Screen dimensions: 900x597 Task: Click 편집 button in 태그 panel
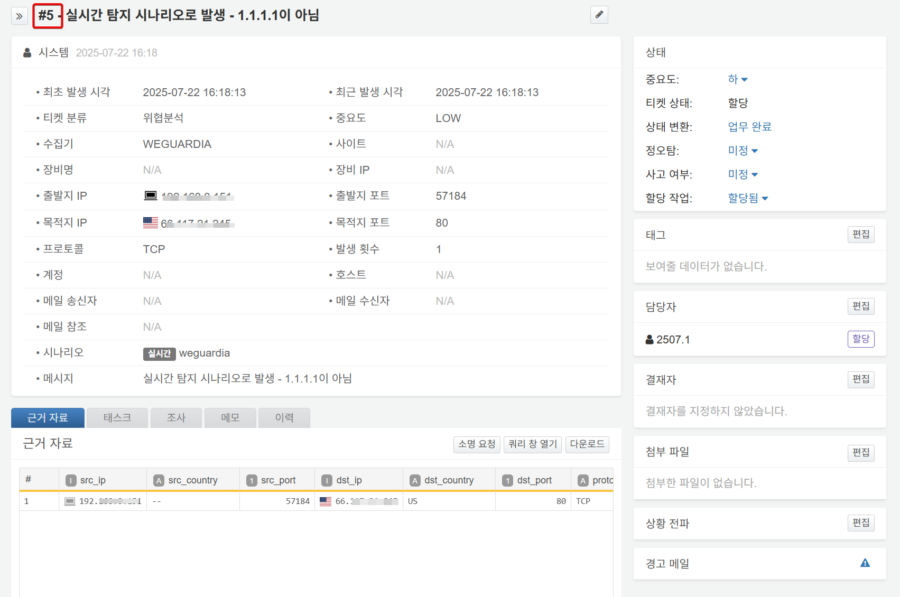860,234
